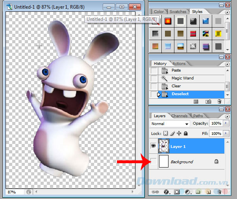Add a layer mask to Layer 1
This screenshot has height=199, width=237.
[x=177, y=192]
